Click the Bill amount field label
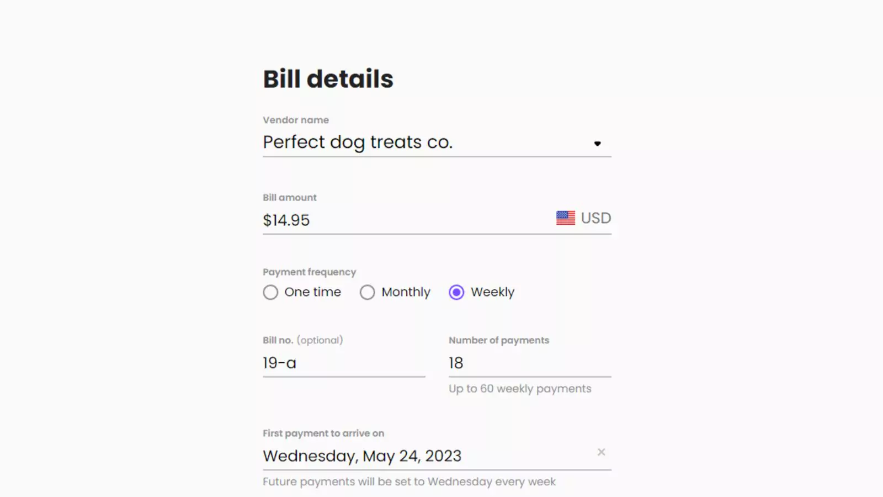The width and height of the screenshot is (883, 497). [x=290, y=197]
